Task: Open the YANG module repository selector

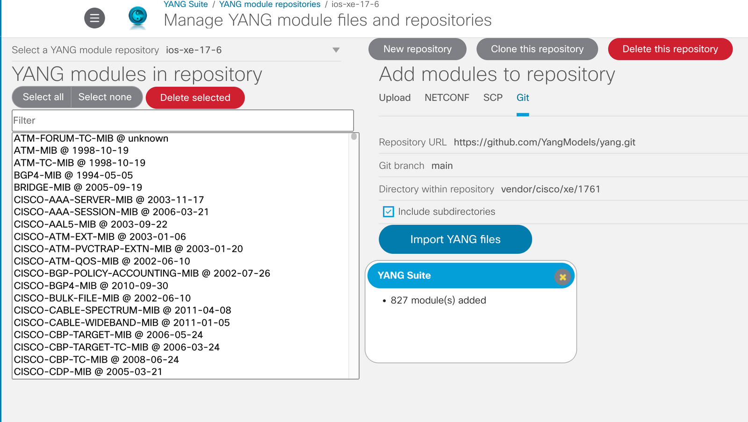Action: click(336, 50)
